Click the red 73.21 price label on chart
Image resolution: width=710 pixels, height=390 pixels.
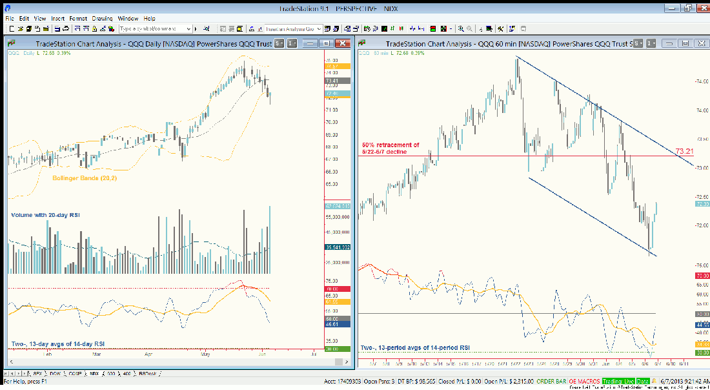click(684, 151)
